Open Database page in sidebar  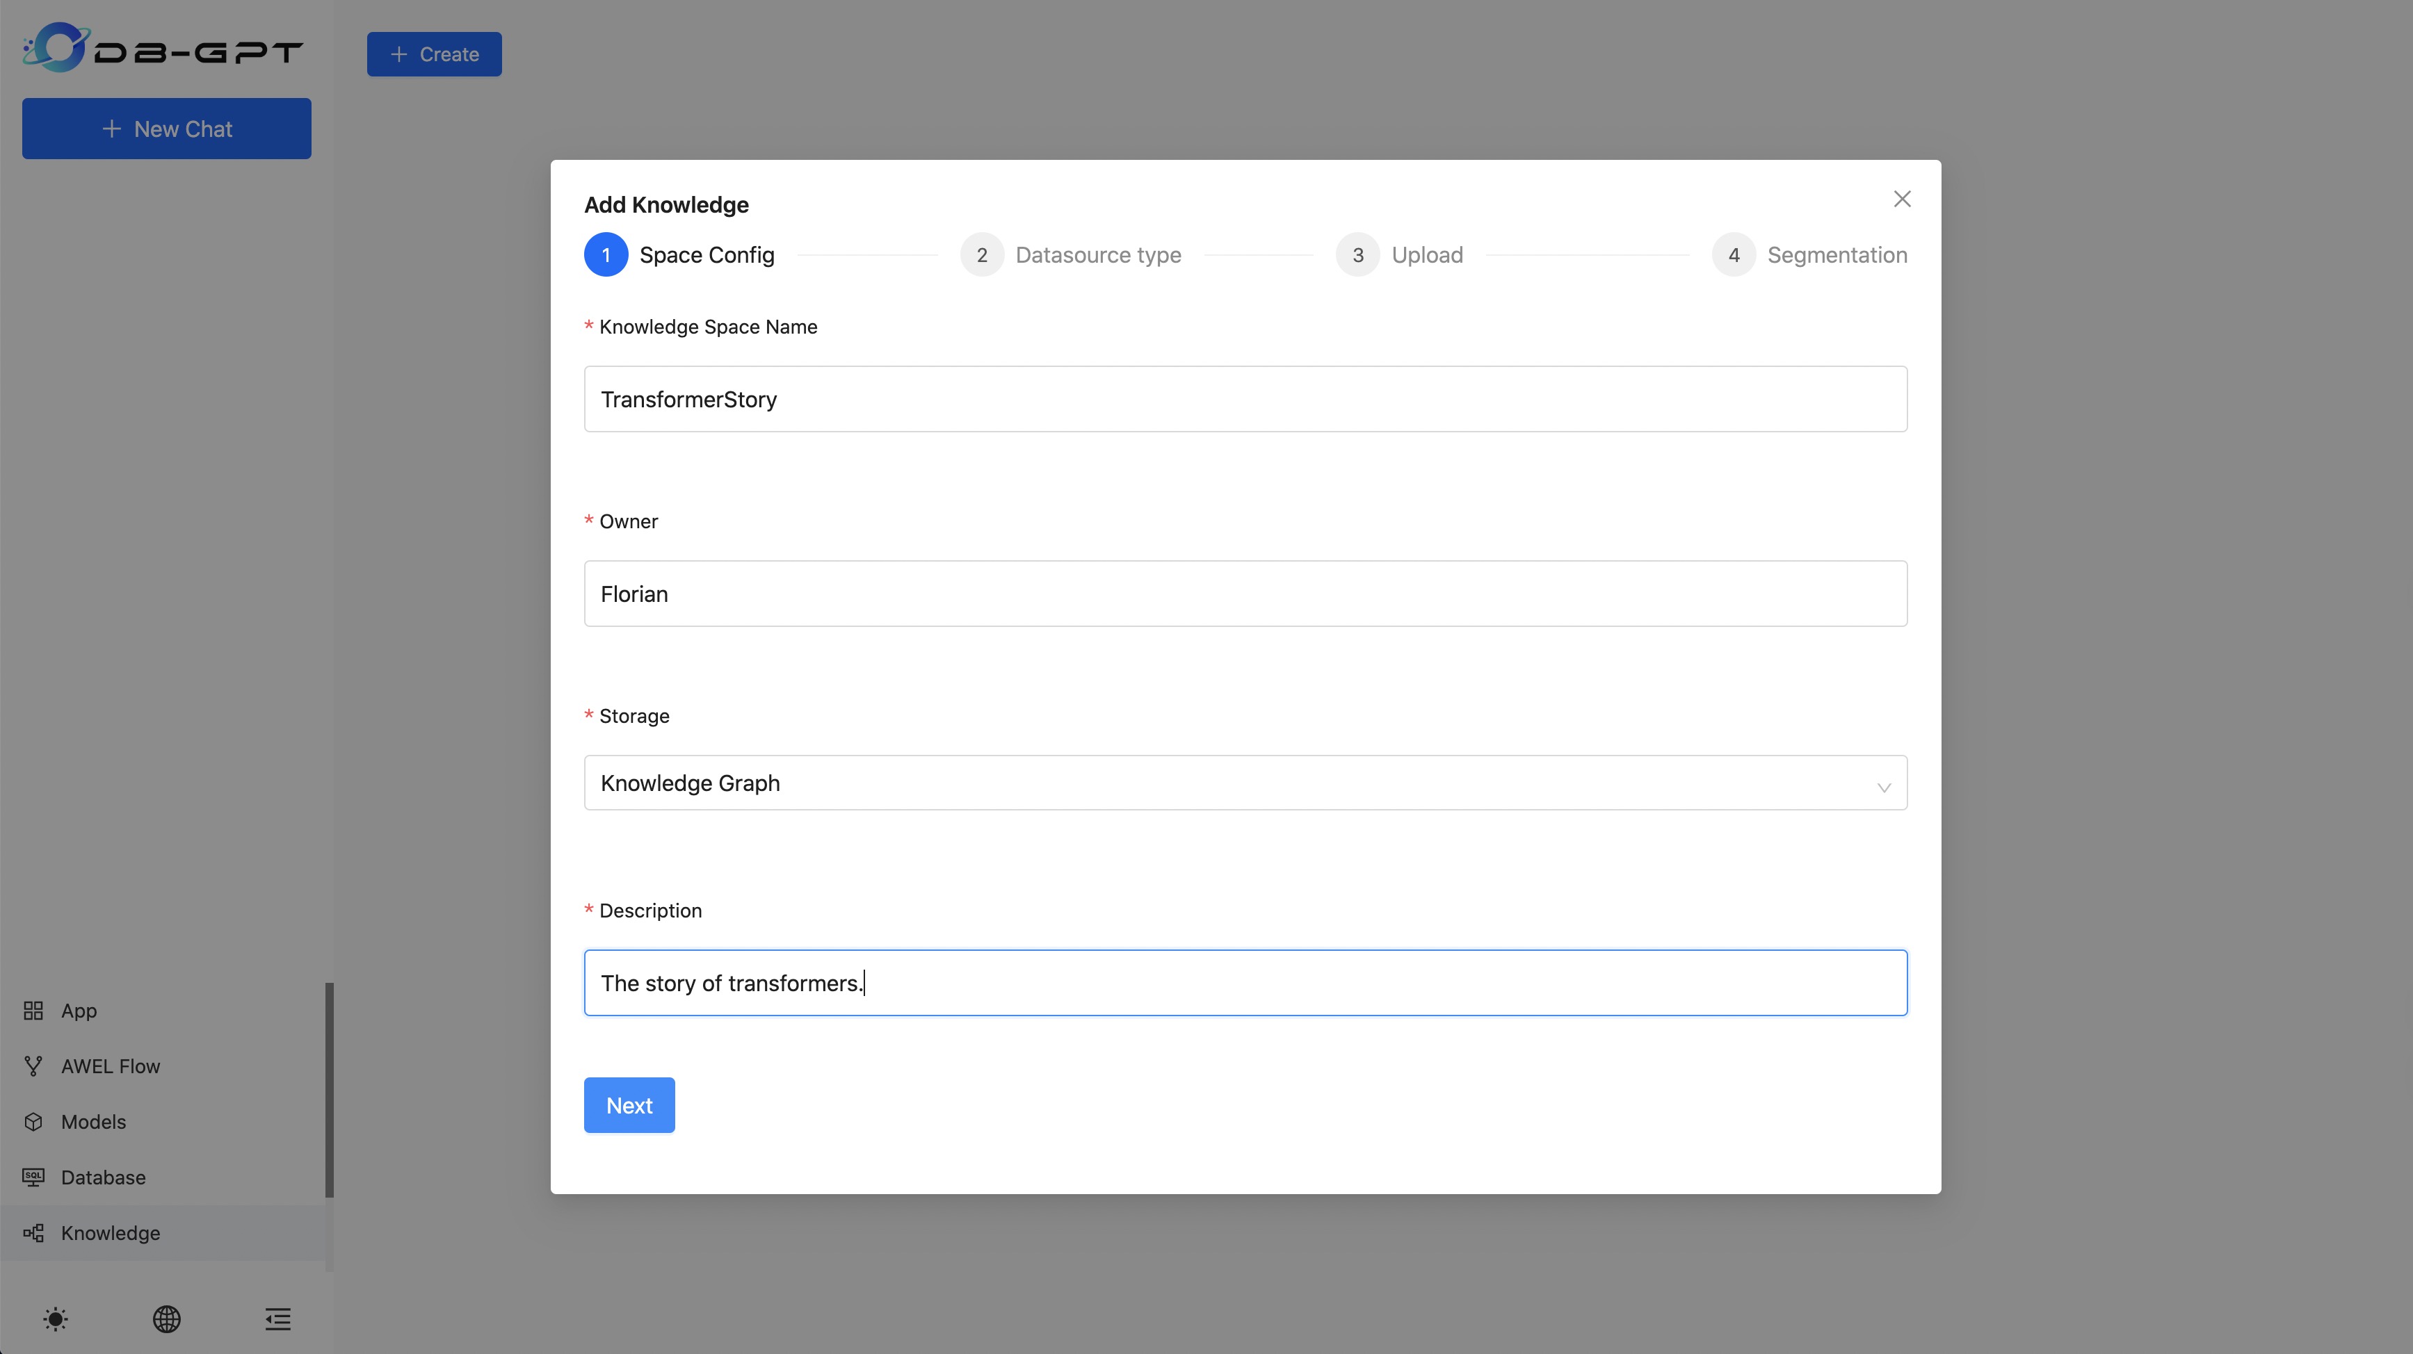tap(103, 1177)
